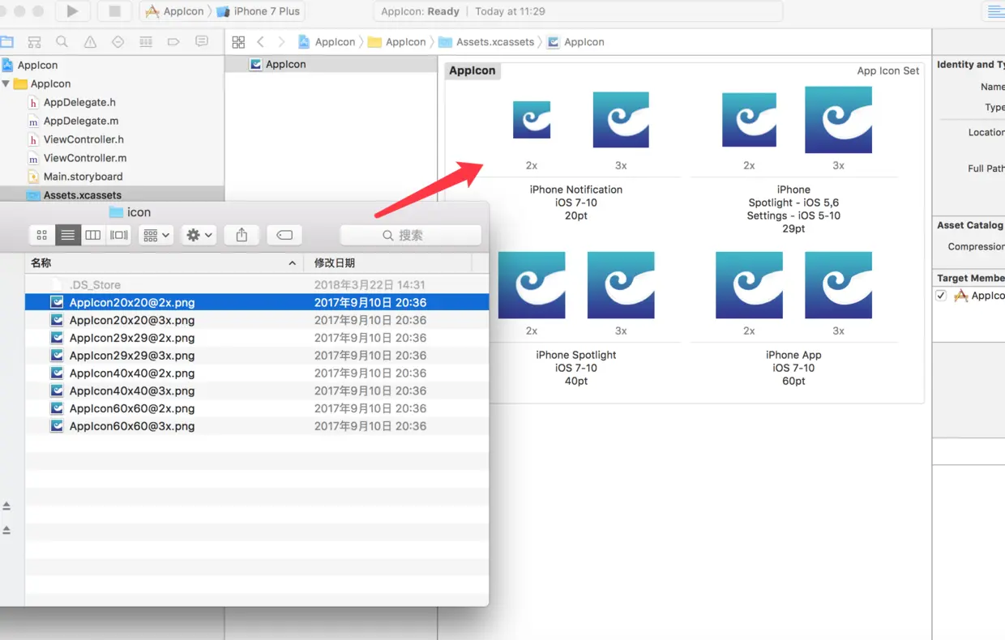The width and height of the screenshot is (1005, 640).
Task: Switch Finder to column view
Action: point(93,235)
